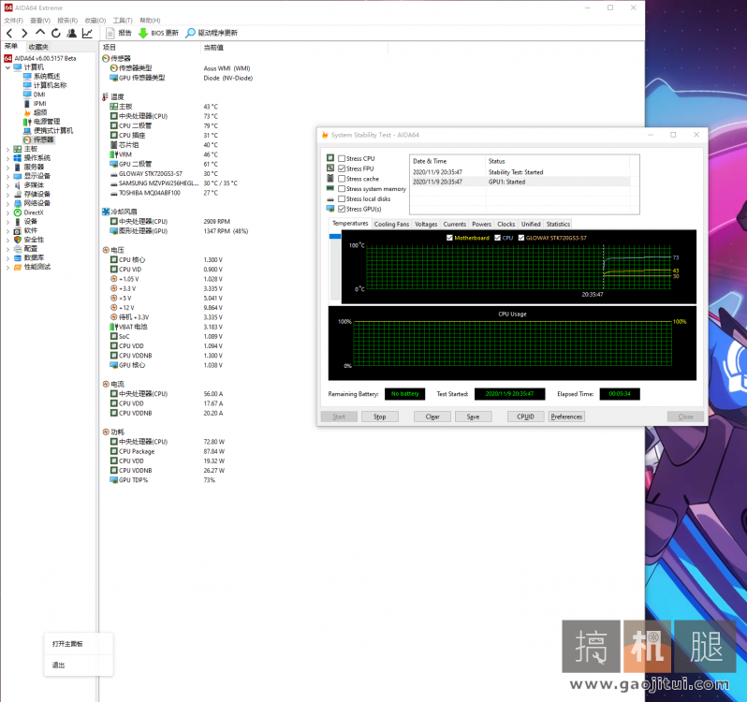The image size is (747, 702).
Task: Enable the Stress cache checkbox
Action: (x=342, y=179)
